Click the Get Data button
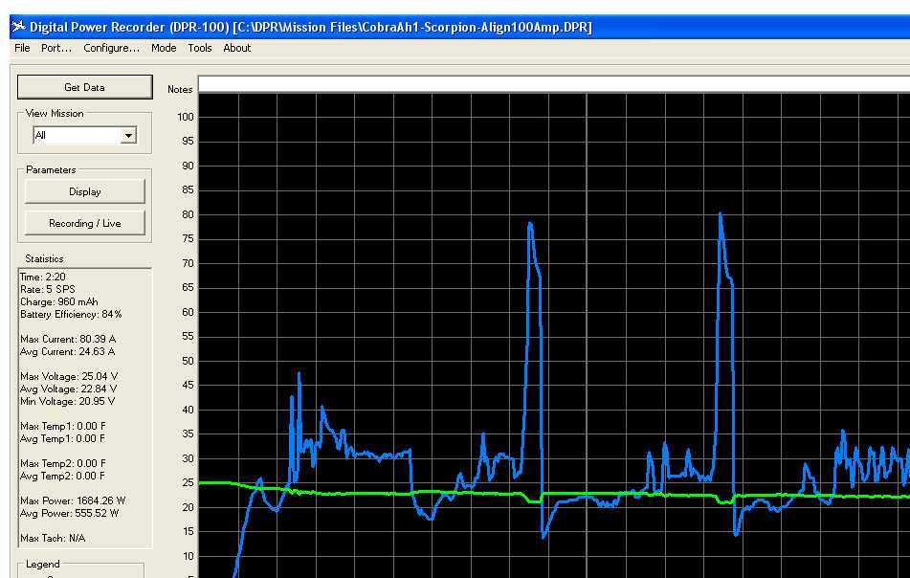Screen dimensions: 910x578 click(x=85, y=87)
